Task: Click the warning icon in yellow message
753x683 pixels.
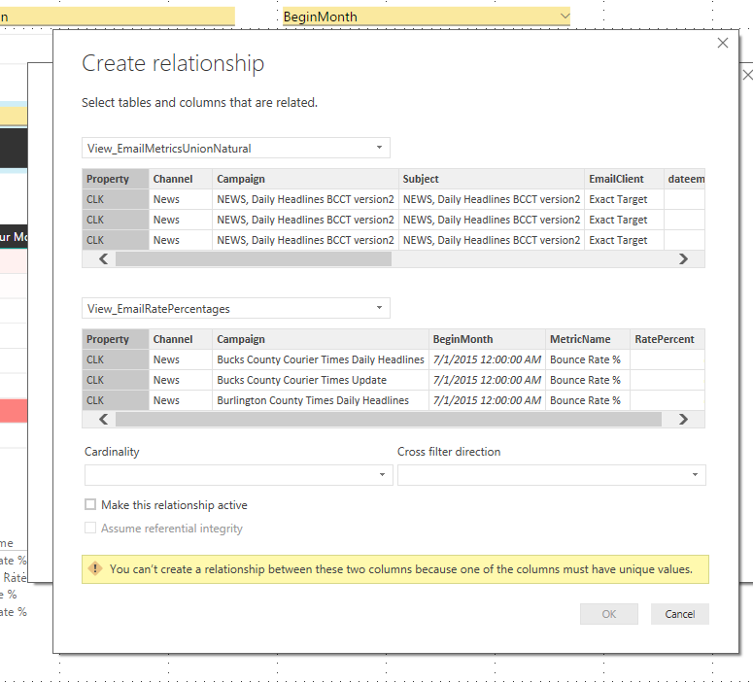Action: 95,568
